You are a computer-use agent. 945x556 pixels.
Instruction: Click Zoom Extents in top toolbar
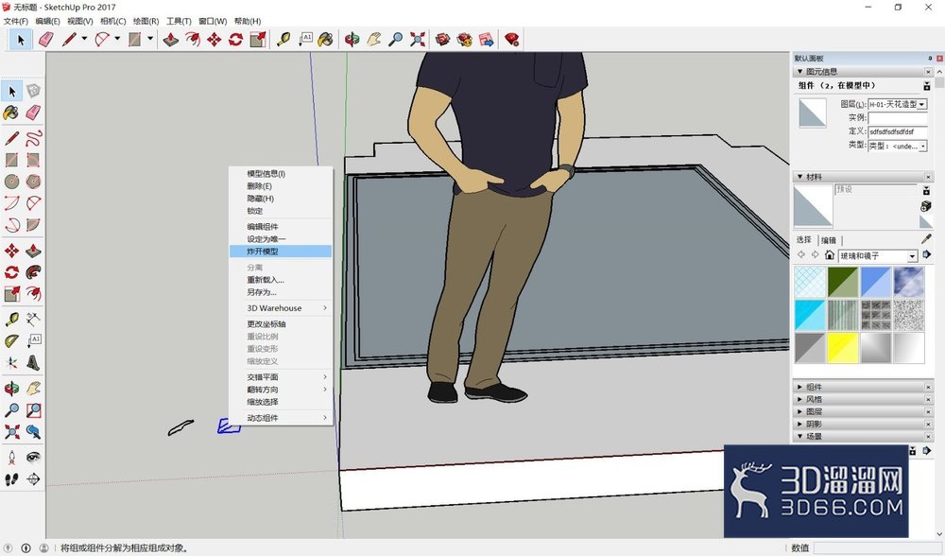417,40
